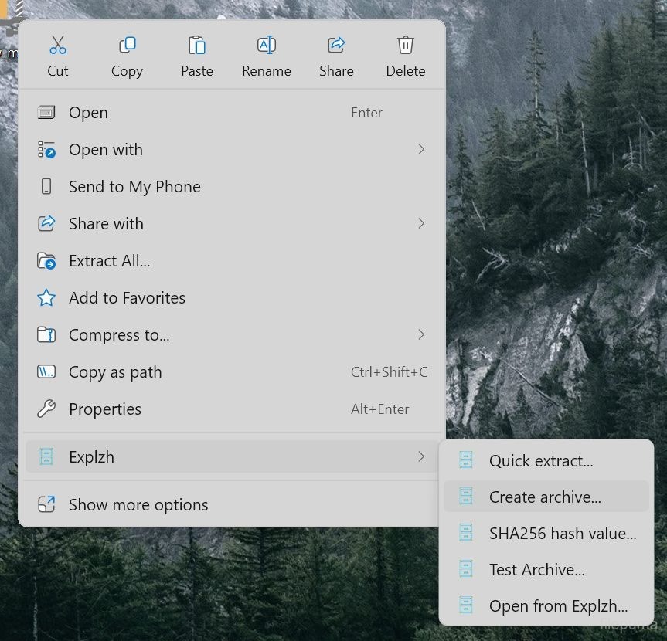Click SHA256 hash value option
The height and width of the screenshot is (641, 667).
[562, 534]
